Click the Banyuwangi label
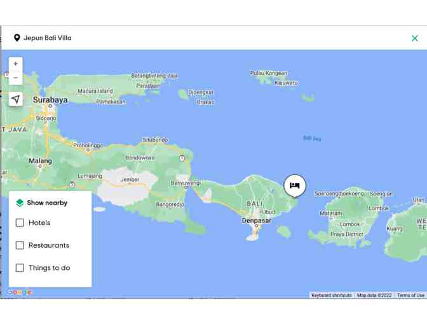Screen dimensions: 427x324 tap(186, 183)
